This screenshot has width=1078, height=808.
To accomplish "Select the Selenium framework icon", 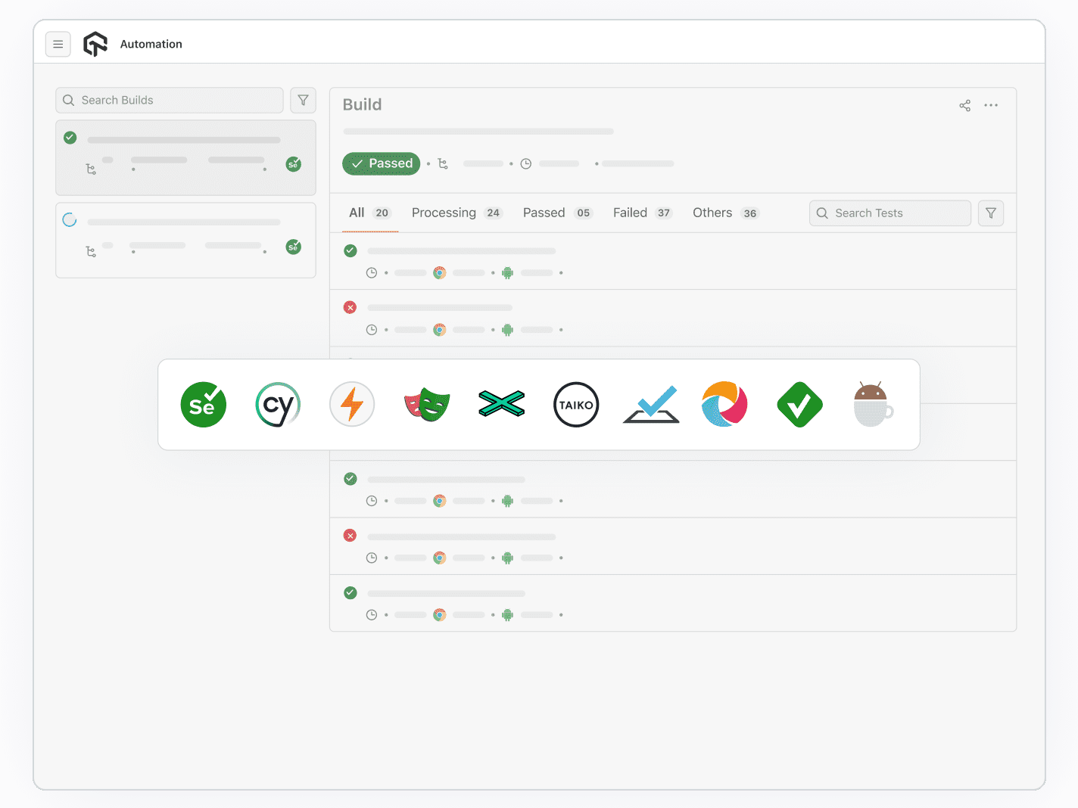I will pyautogui.click(x=203, y=405).
